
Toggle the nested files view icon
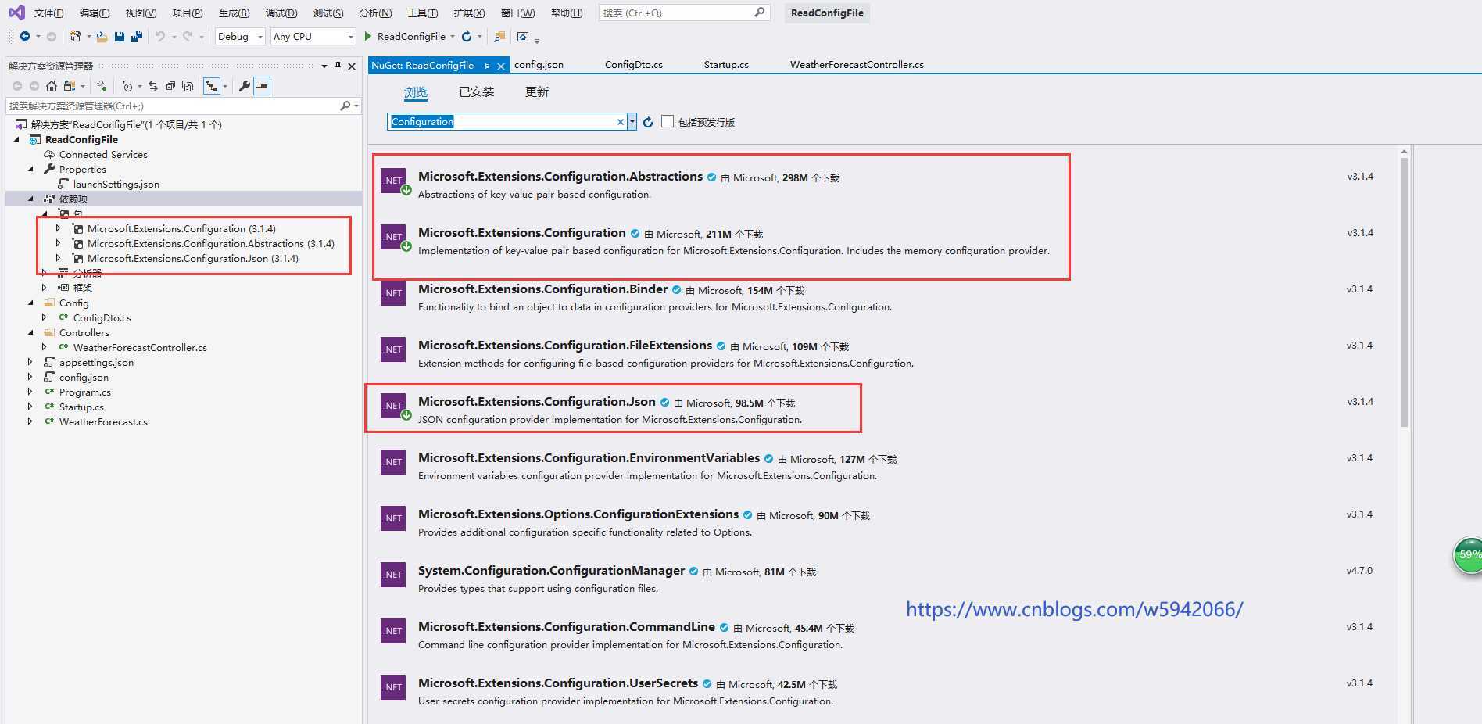point(211,86)
